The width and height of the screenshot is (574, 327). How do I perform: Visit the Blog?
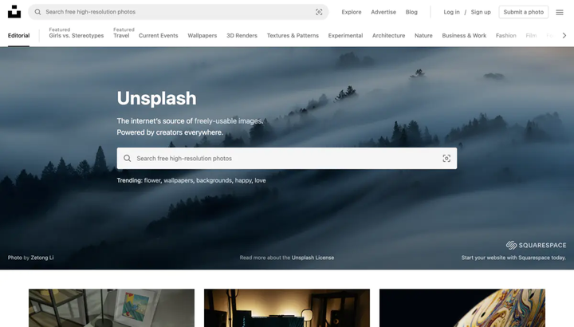[x=411, y=12]
